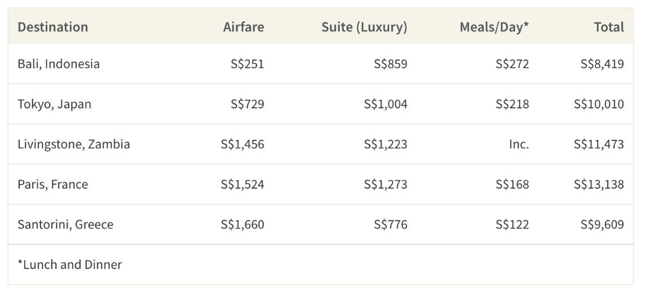Image resolution: width=650 pixels, height=288 pixels.
Task: Click the Destination column header
Action: [53, 27]
